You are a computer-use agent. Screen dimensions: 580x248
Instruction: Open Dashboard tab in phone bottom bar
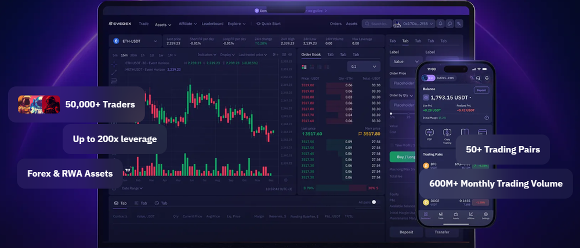[x=426, y=216]
